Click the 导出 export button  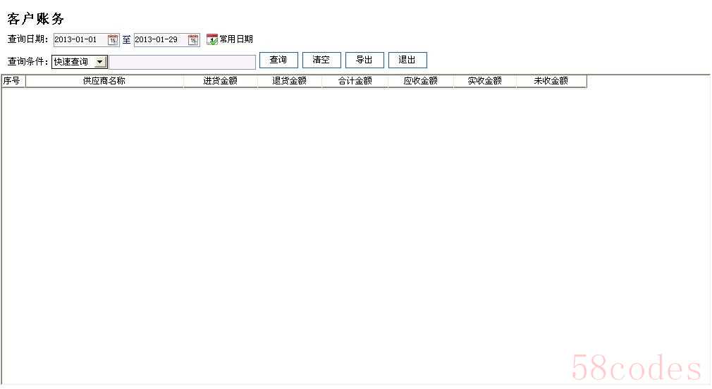tap(364, 60)
